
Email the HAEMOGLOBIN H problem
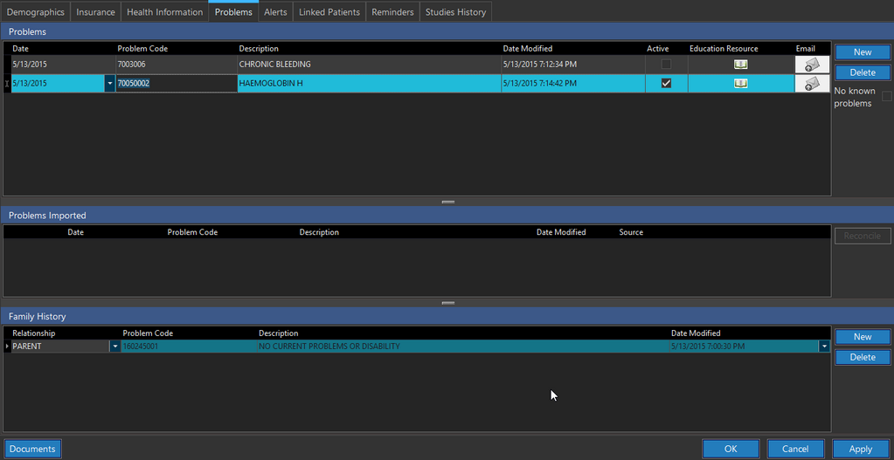(x=813, y=84)
